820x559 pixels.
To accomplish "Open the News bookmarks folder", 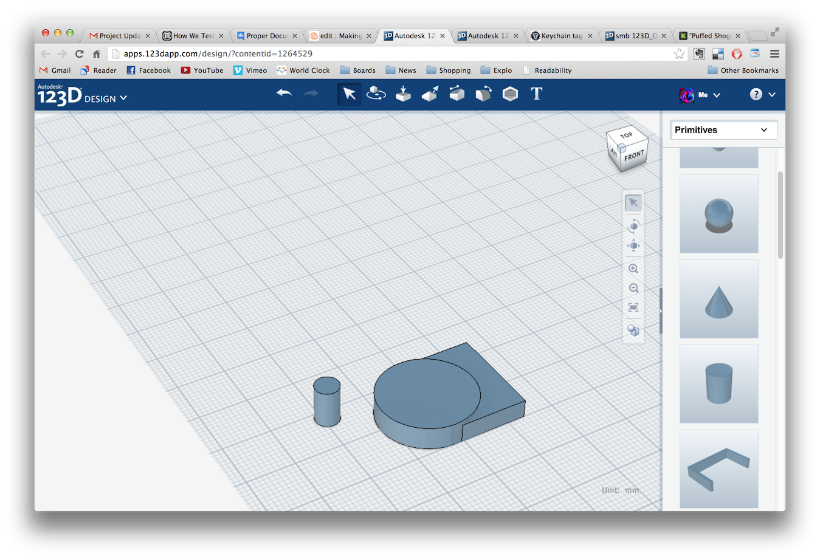I will click(x=401, y=70).
